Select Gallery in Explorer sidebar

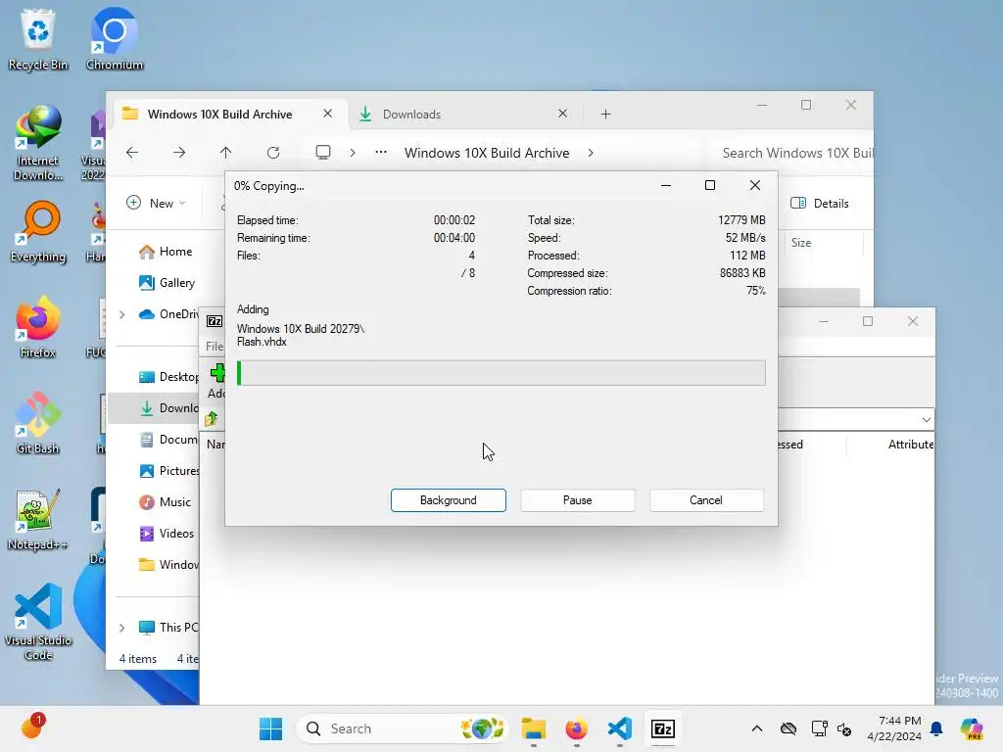pyautogui.click(x=167, y=283)
